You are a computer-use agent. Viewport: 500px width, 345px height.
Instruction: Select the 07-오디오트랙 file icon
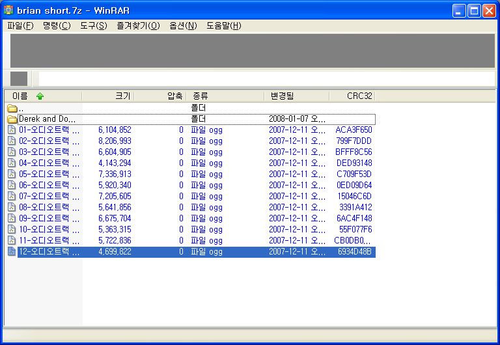[x=12, y=196]
